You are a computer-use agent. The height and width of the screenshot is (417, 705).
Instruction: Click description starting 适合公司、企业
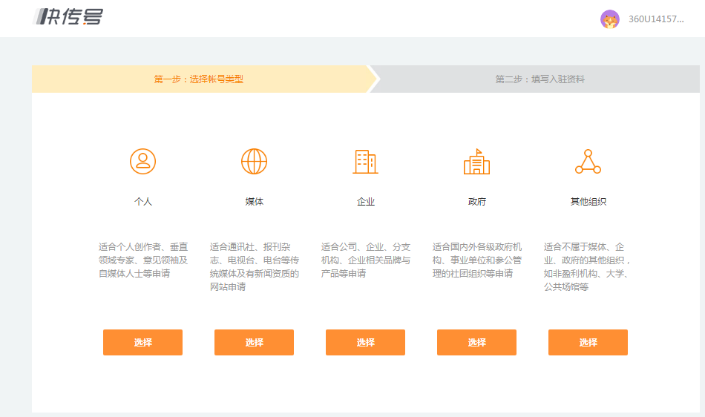[x=366, y=260]
